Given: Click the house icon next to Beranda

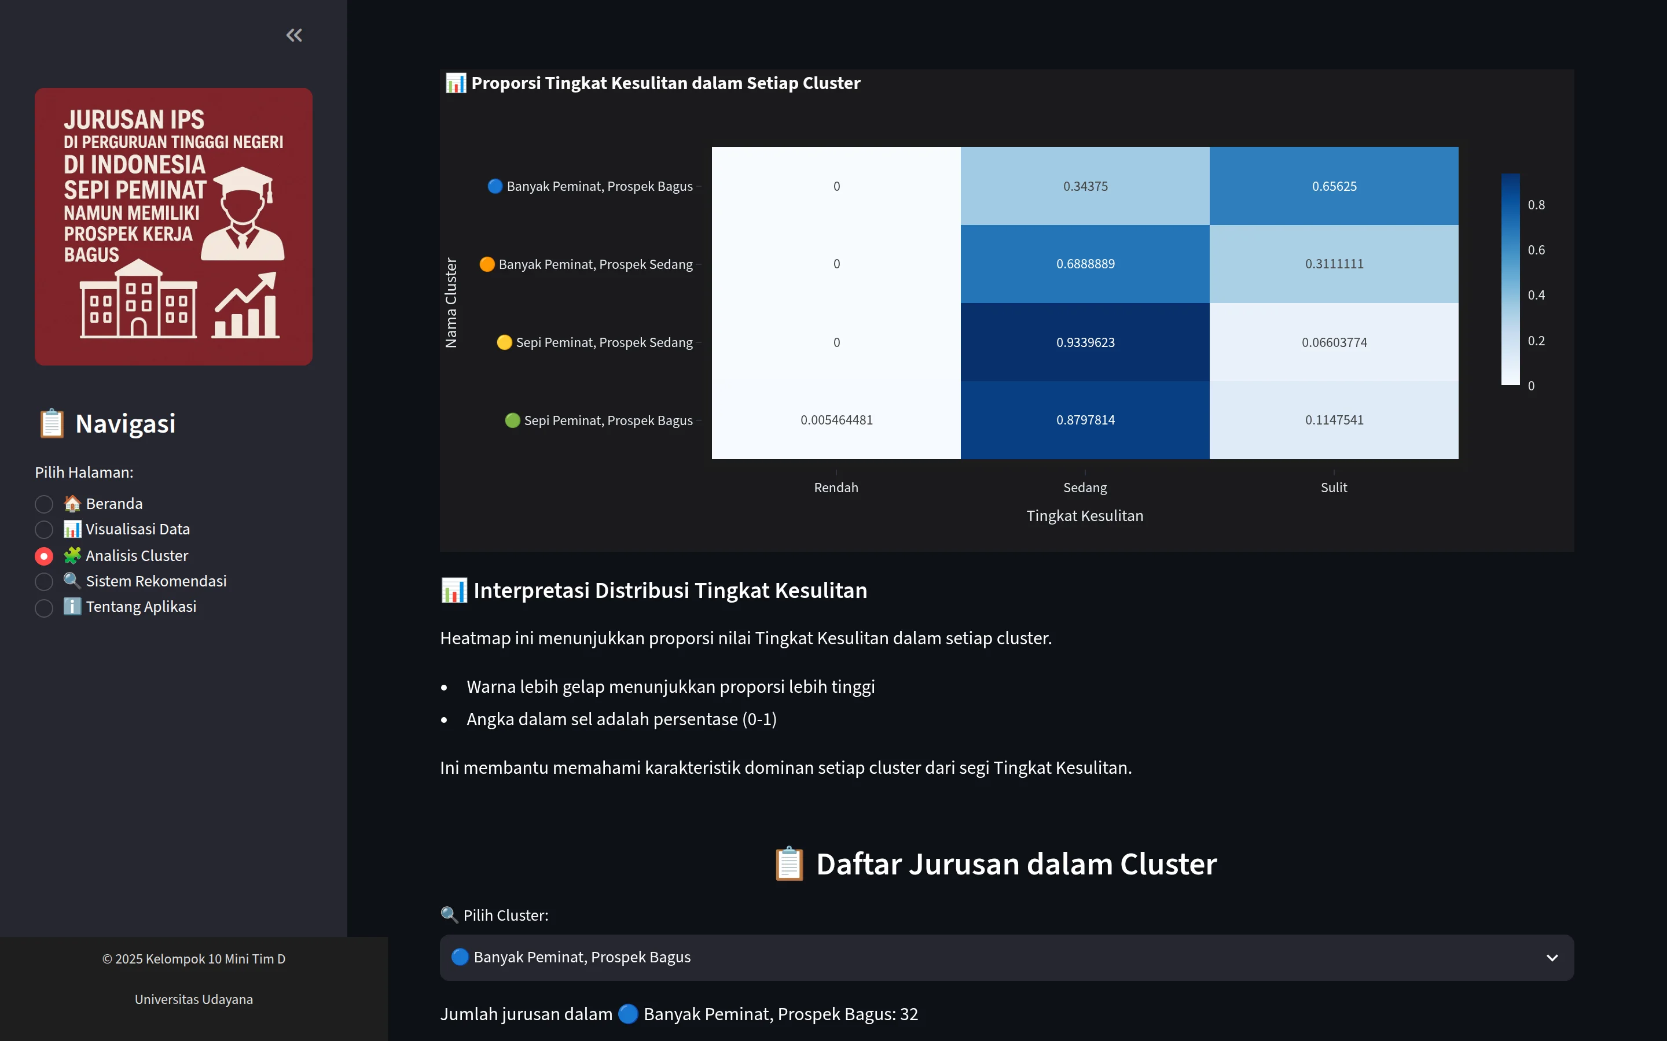Looking at the screenshot, I should coord(72,504).
